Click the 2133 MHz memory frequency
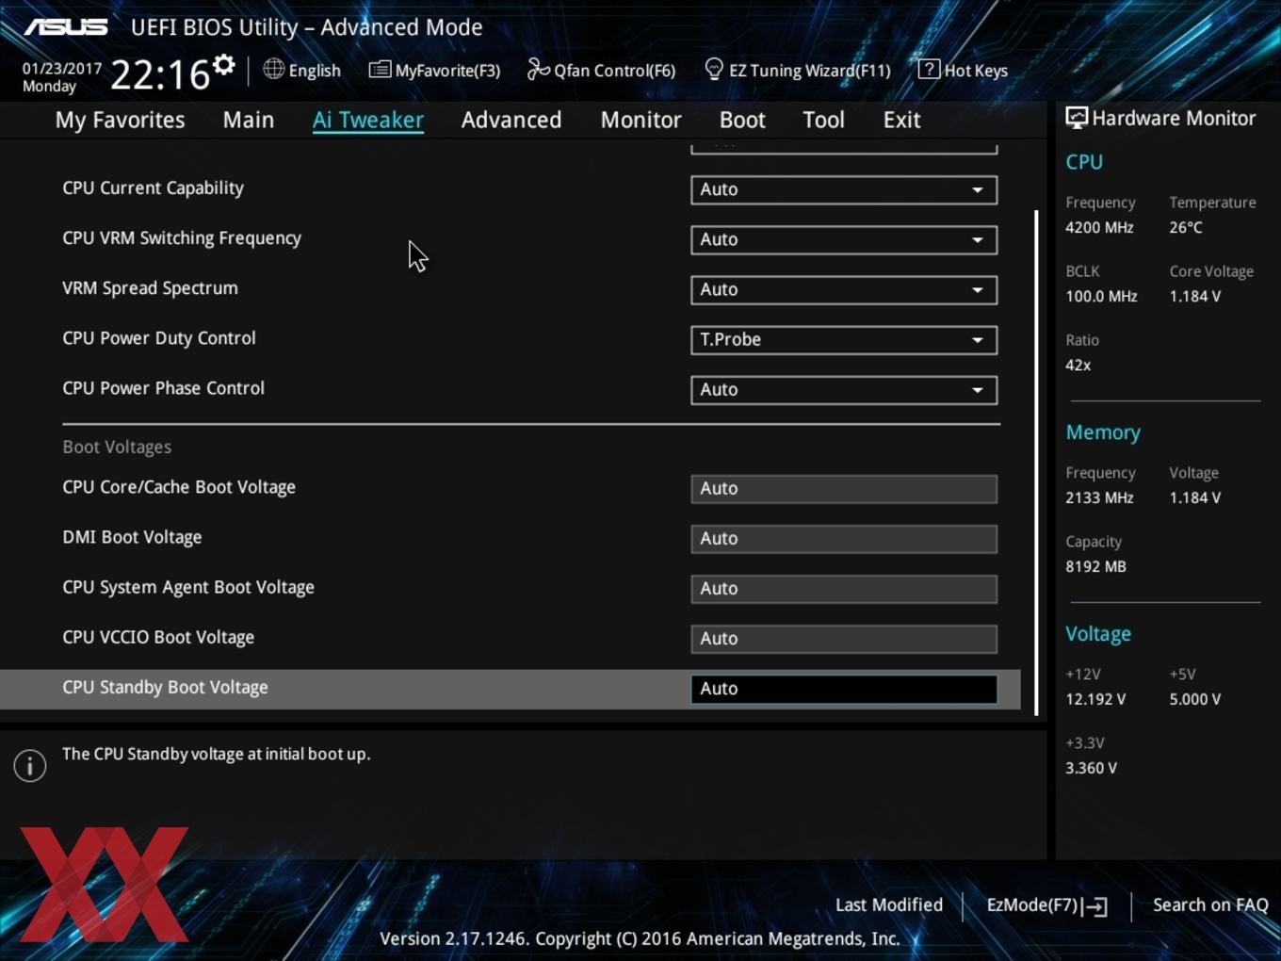Screen dimensions: 1281x961 coord(1099,497)
